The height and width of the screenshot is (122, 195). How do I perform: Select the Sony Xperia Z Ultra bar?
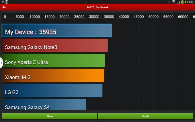pos(53,61)
